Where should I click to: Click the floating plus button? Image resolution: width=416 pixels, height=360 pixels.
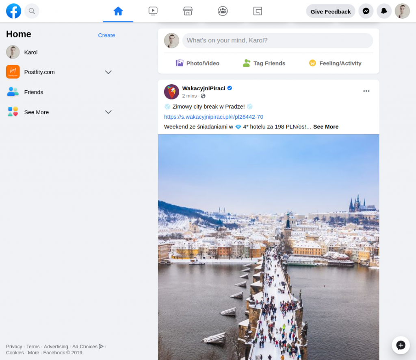click(401, 345)
